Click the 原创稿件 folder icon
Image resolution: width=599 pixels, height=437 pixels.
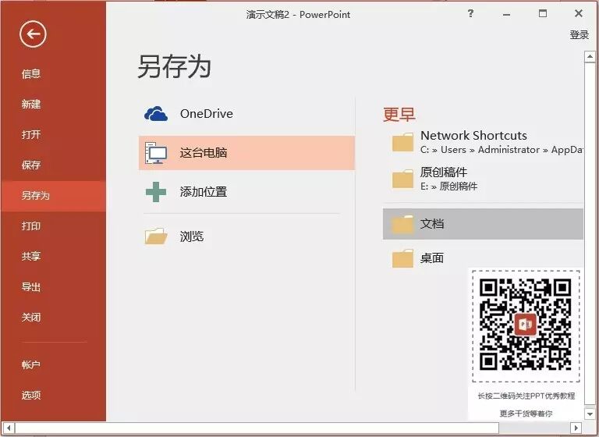pyautogui.click(x=402, y=179)
